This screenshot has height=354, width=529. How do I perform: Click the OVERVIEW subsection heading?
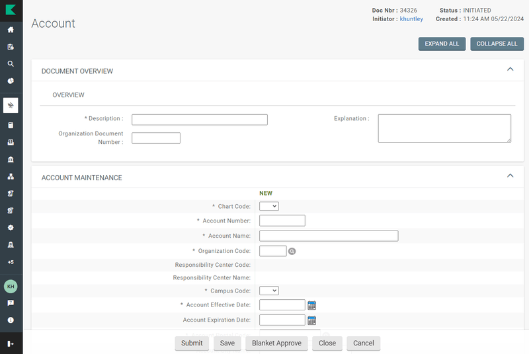point(69,95)
